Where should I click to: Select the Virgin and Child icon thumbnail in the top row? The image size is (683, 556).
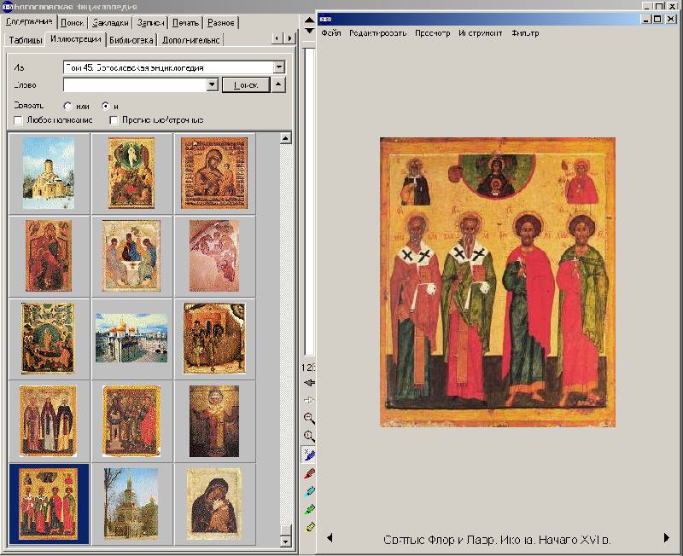[x=214, y=173]
